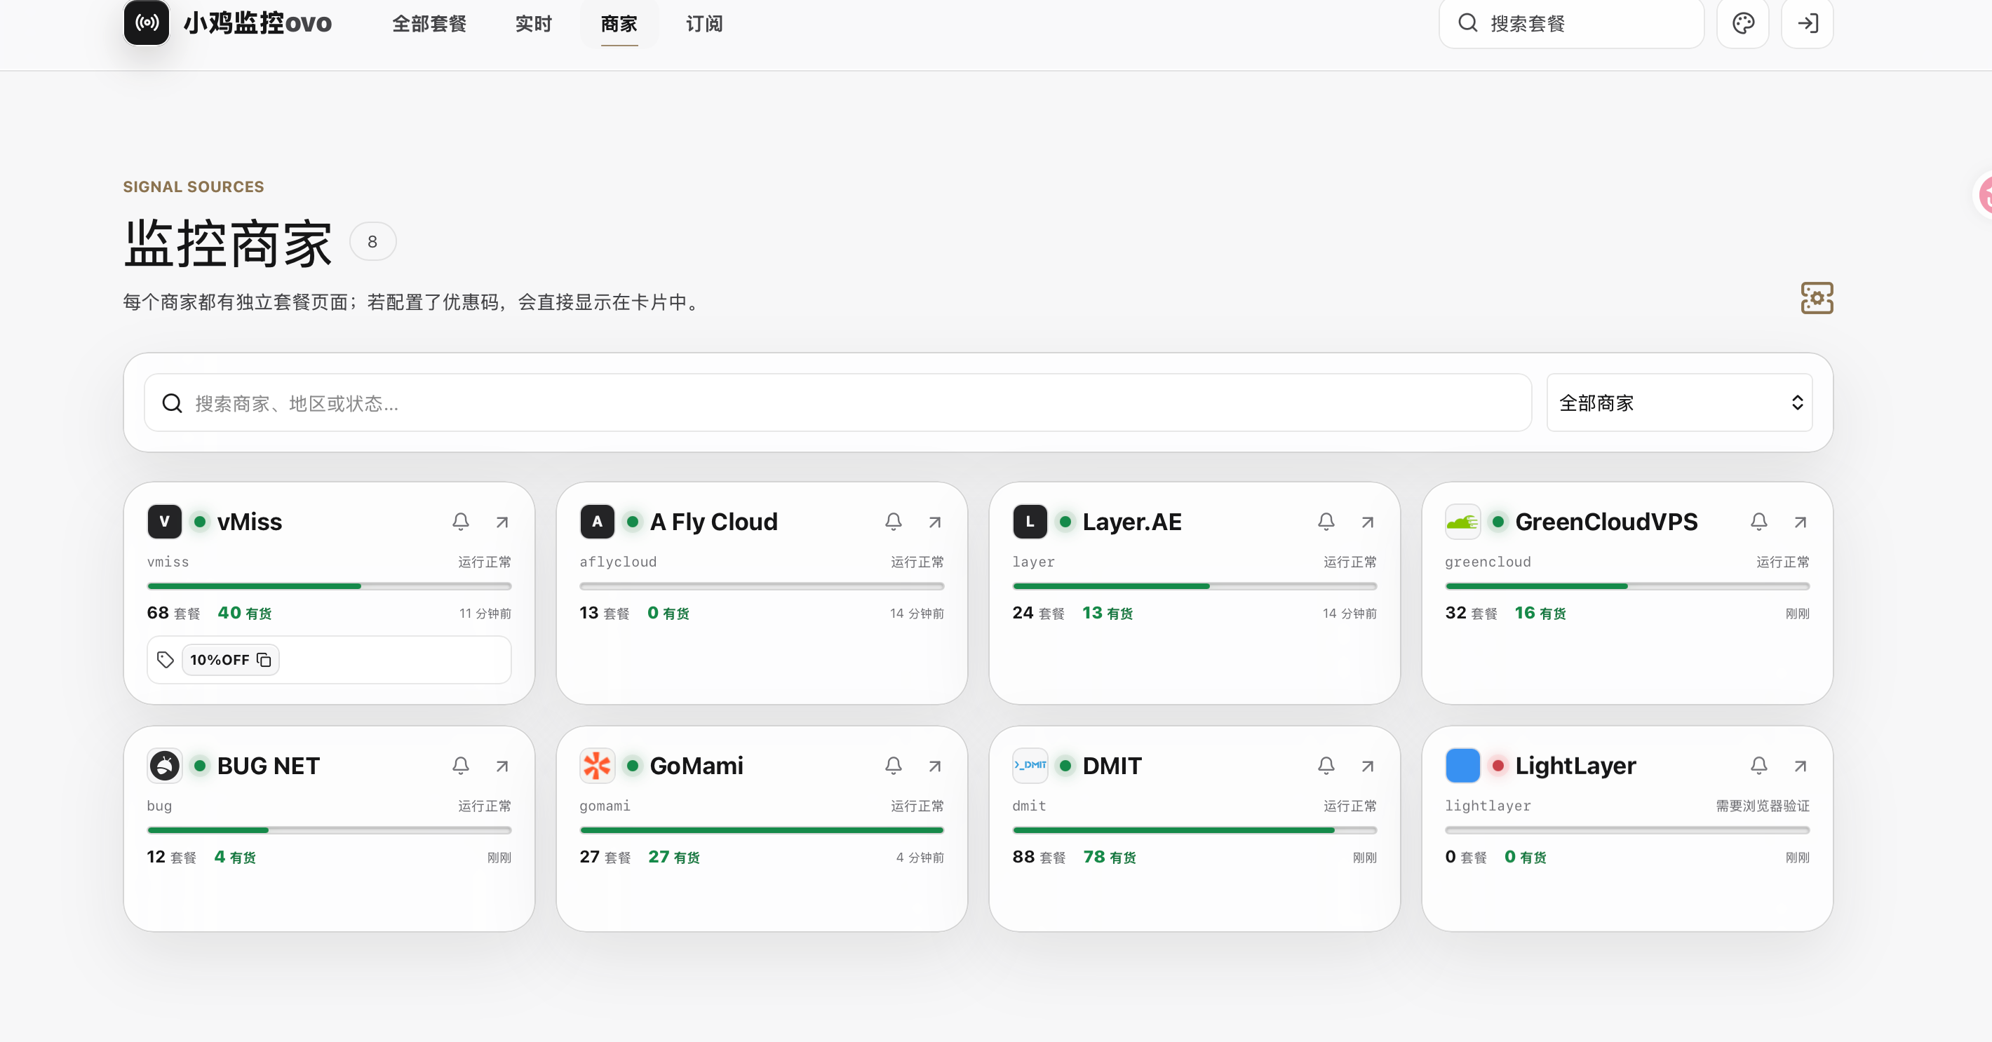Viewport: 1992px width, 1042px height.
Task: Open GoMami external link arrow
Action: [x=935, y=765]
